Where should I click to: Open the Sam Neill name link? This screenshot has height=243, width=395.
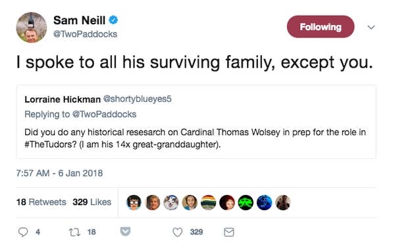[80, 20]
